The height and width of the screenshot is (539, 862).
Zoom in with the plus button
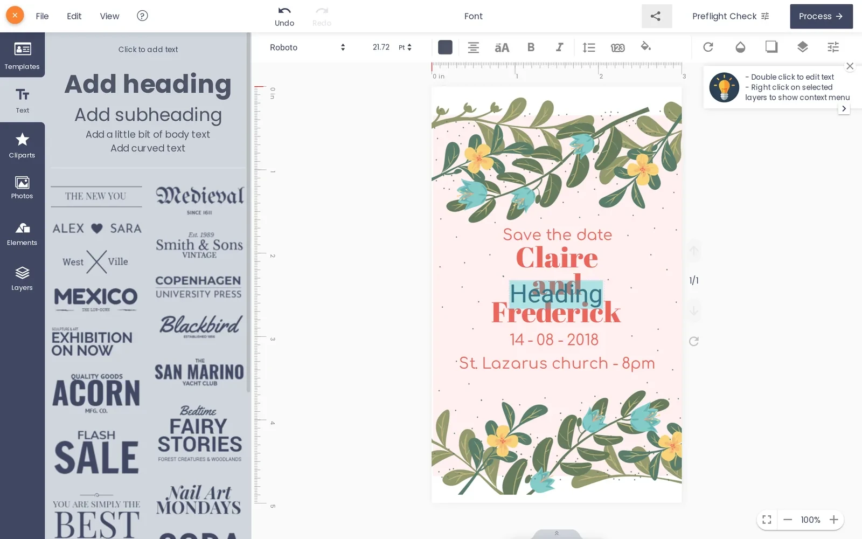(833, 520)
